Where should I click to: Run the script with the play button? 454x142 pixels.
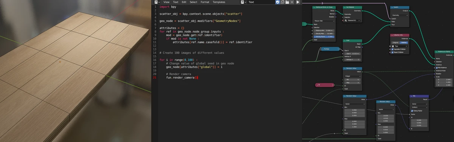298,2
